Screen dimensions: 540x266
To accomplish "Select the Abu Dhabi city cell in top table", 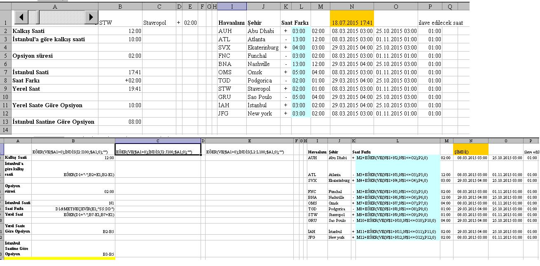I will click(x=263, y=31).
